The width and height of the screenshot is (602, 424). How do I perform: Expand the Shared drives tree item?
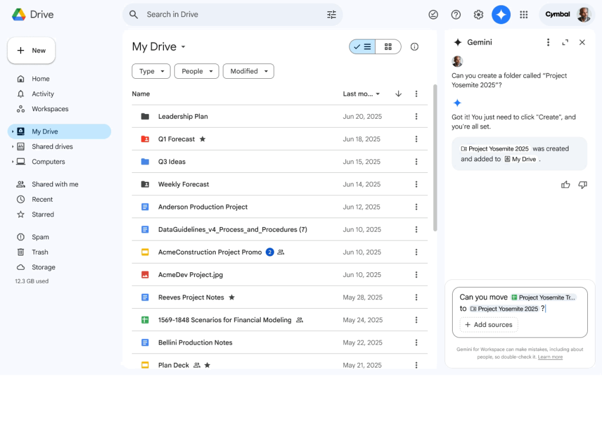point(12,146)
